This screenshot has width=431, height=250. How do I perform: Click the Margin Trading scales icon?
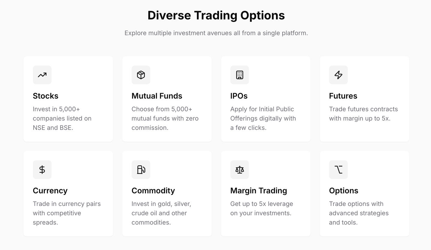pos(239,169)
